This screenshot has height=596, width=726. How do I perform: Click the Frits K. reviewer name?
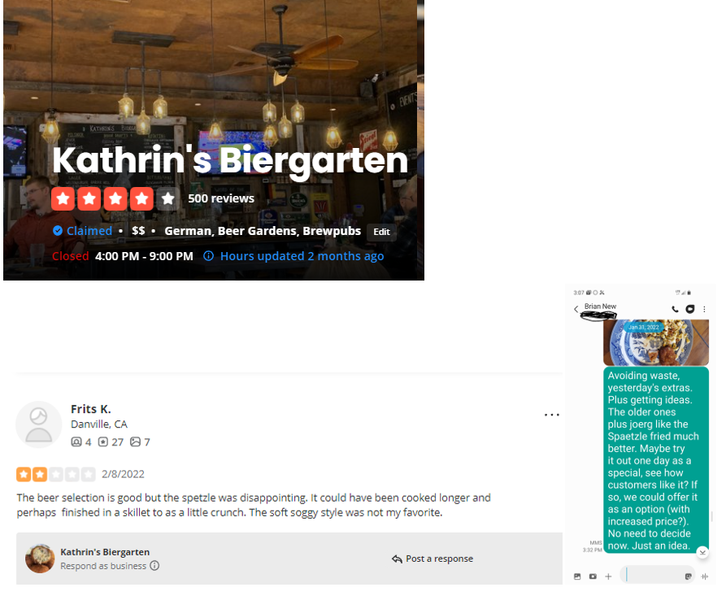(91, 409)
